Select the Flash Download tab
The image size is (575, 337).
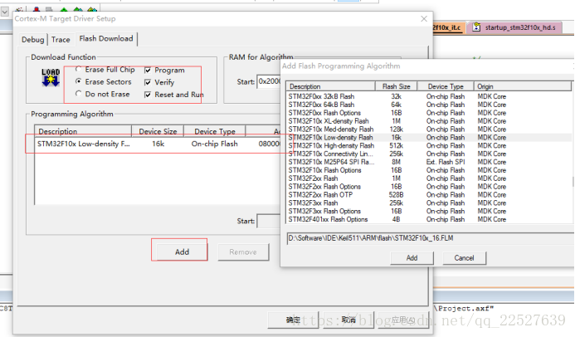click(106, 38)
